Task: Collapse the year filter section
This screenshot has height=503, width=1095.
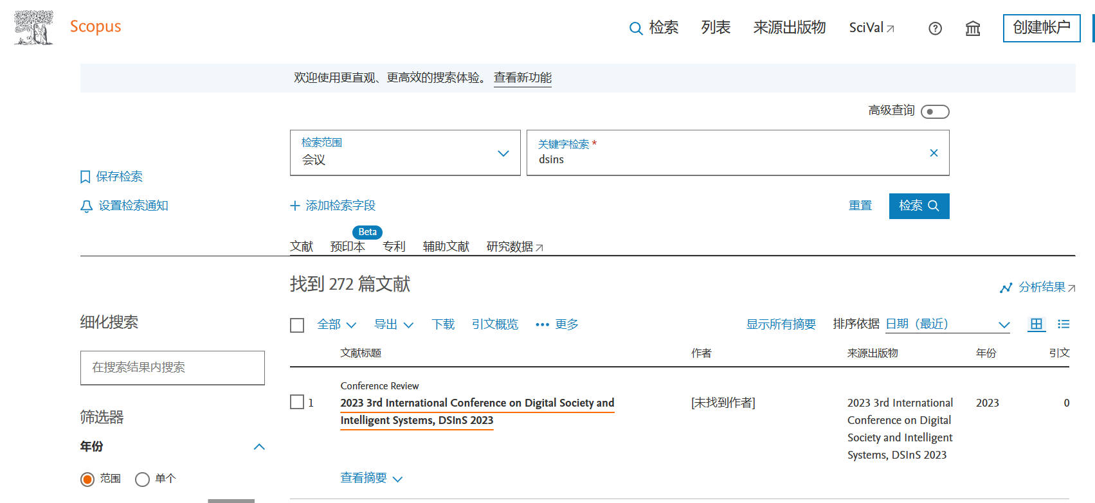Action: point(259,447)
